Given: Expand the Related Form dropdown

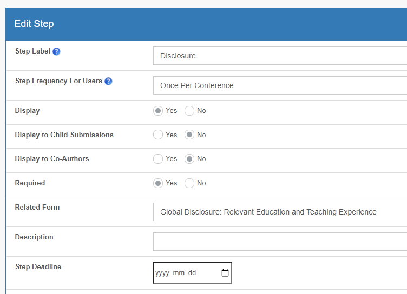Looking at the screenshot, I should (280, 212).
